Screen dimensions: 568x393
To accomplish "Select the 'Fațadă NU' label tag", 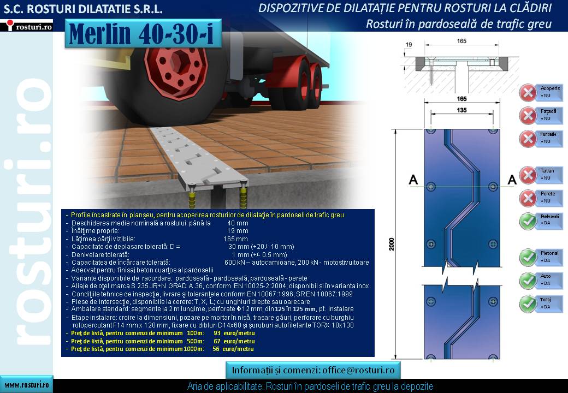I will pos(549,115).
